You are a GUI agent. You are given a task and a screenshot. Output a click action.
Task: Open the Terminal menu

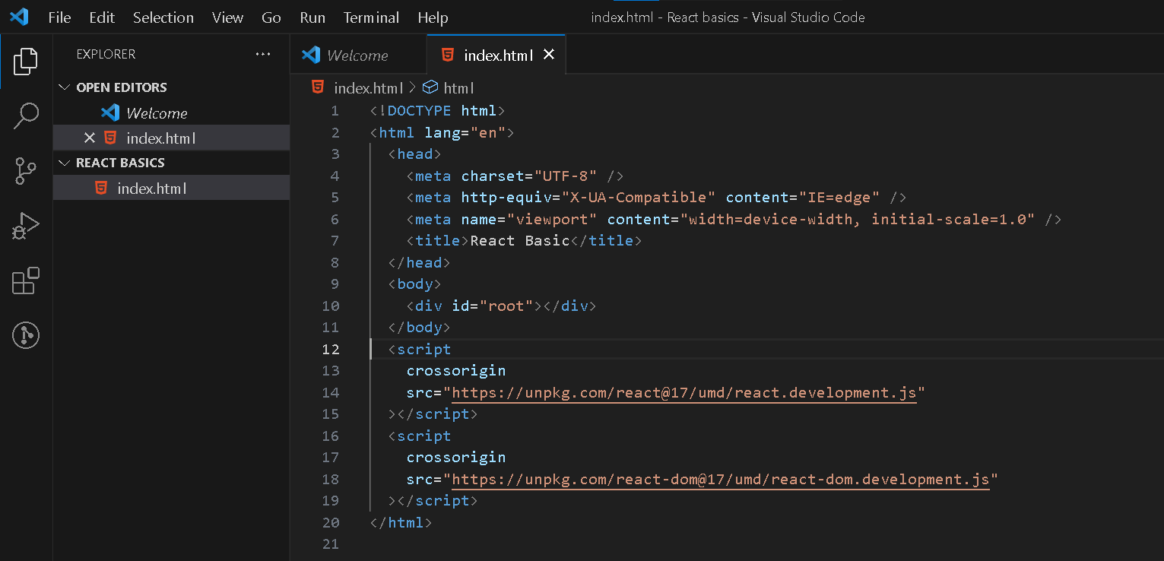tap(371, 17)
